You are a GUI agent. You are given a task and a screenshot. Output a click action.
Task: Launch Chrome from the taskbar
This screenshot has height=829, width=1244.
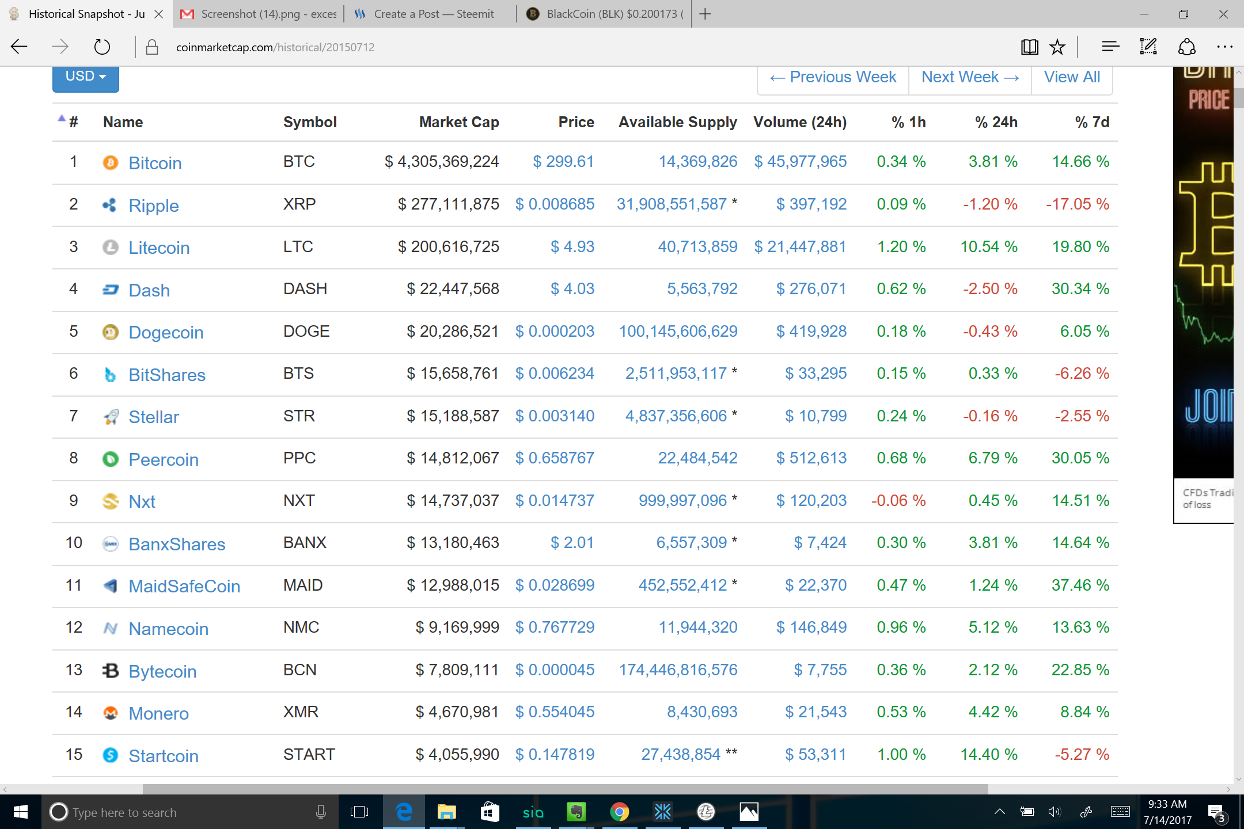tap(619, 812)
